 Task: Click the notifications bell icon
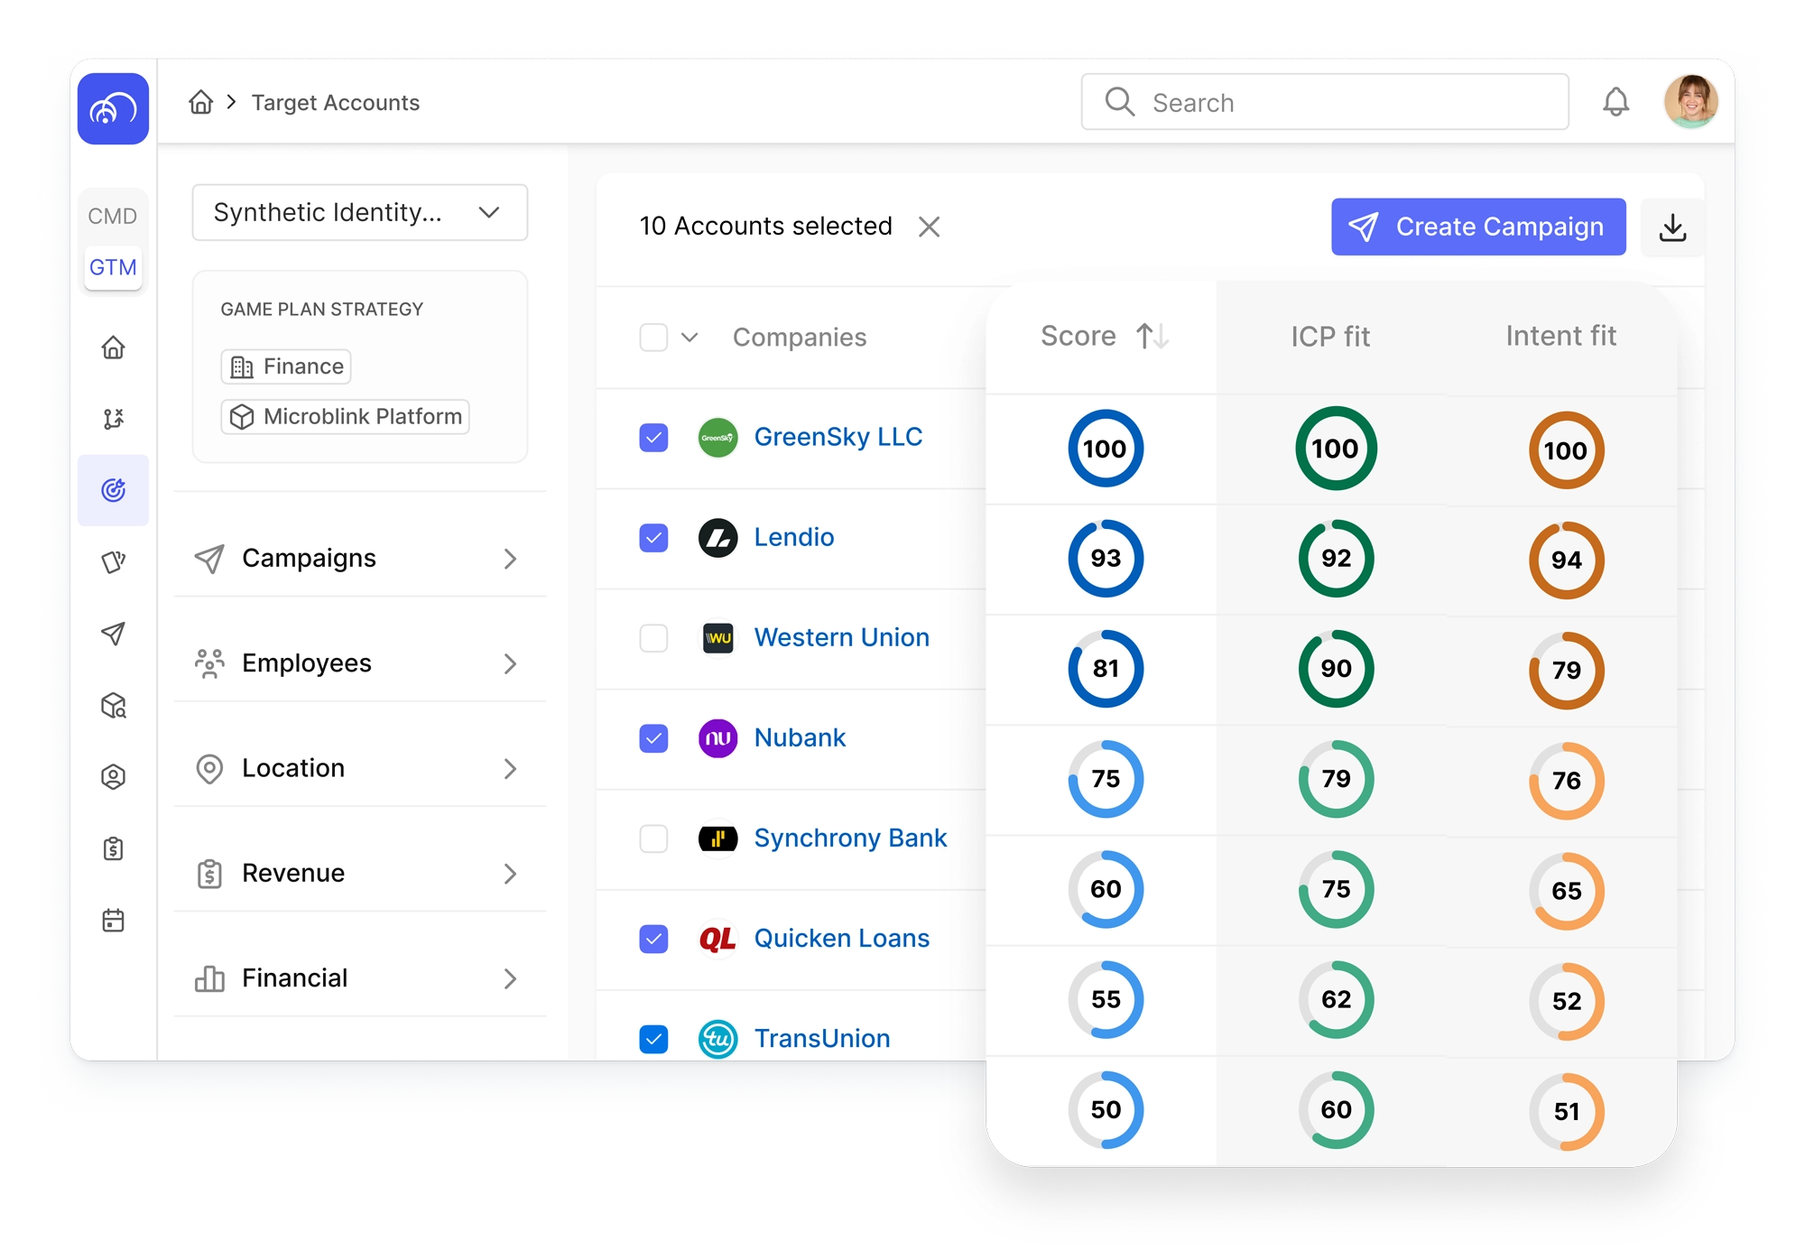click(1615, 102)
